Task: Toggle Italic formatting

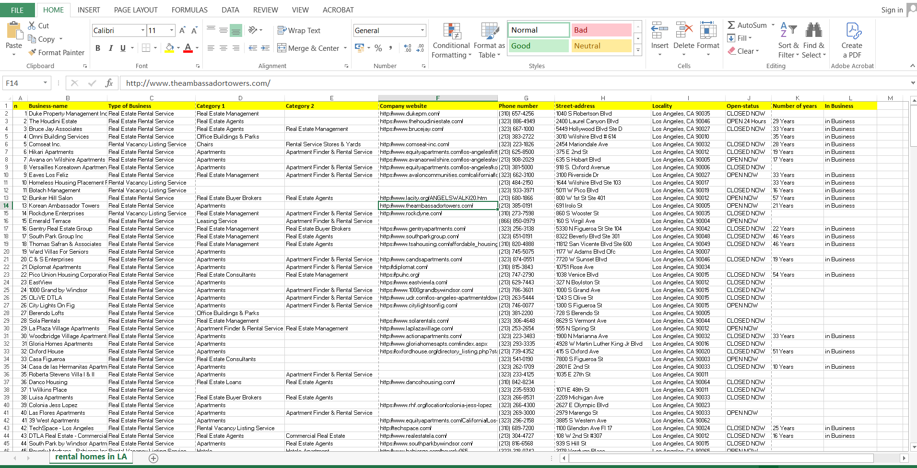Action: 110,48
